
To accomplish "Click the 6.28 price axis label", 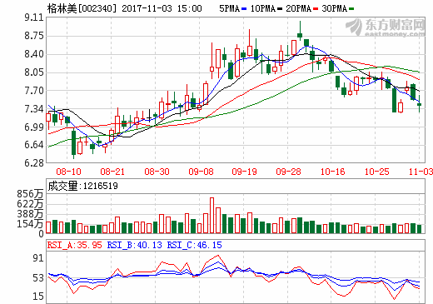I will 34,163.
